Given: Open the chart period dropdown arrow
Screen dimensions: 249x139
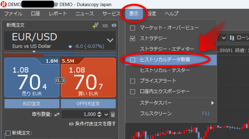Looking at the screenshot, I should [224, 38].
